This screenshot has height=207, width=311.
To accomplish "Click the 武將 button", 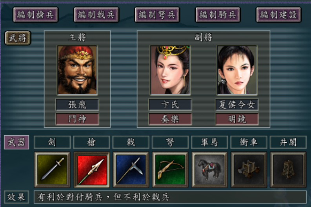I will click(18, 38).
